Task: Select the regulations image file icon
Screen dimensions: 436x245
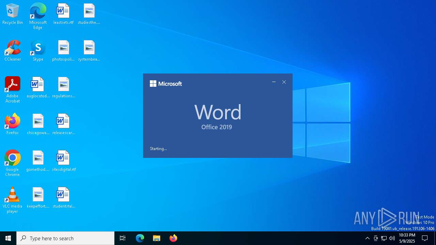Action: [x=63, y=88]
